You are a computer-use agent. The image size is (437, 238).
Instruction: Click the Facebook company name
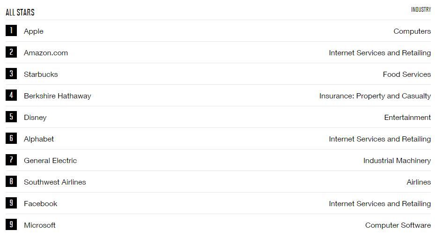[x=41, y=204]
